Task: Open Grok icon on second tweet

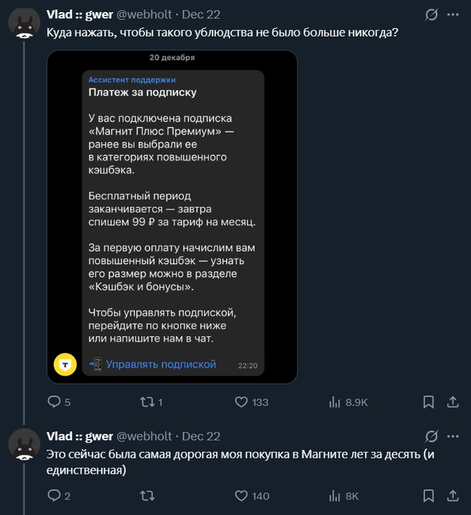Action: point(433,436)
